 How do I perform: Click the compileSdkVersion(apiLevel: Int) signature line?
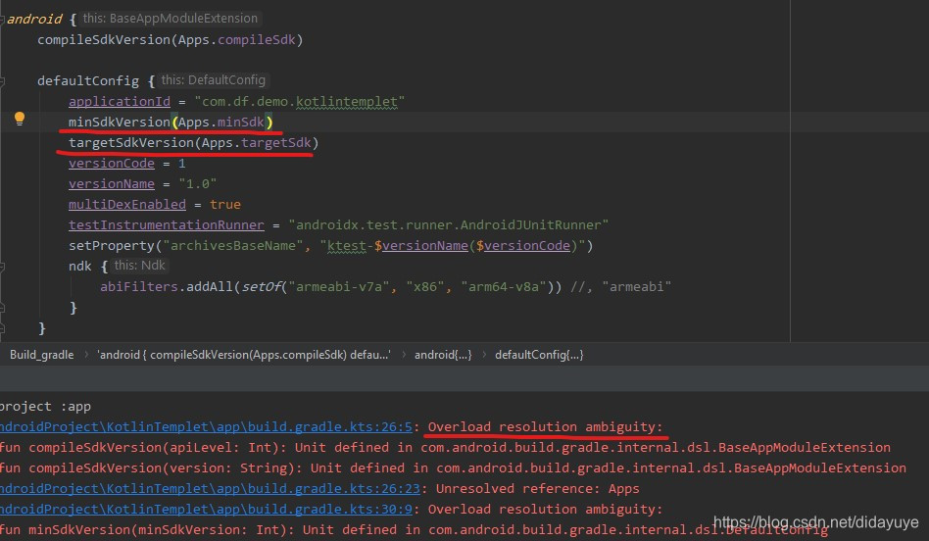pyautogui.click(x=445, y=447)
